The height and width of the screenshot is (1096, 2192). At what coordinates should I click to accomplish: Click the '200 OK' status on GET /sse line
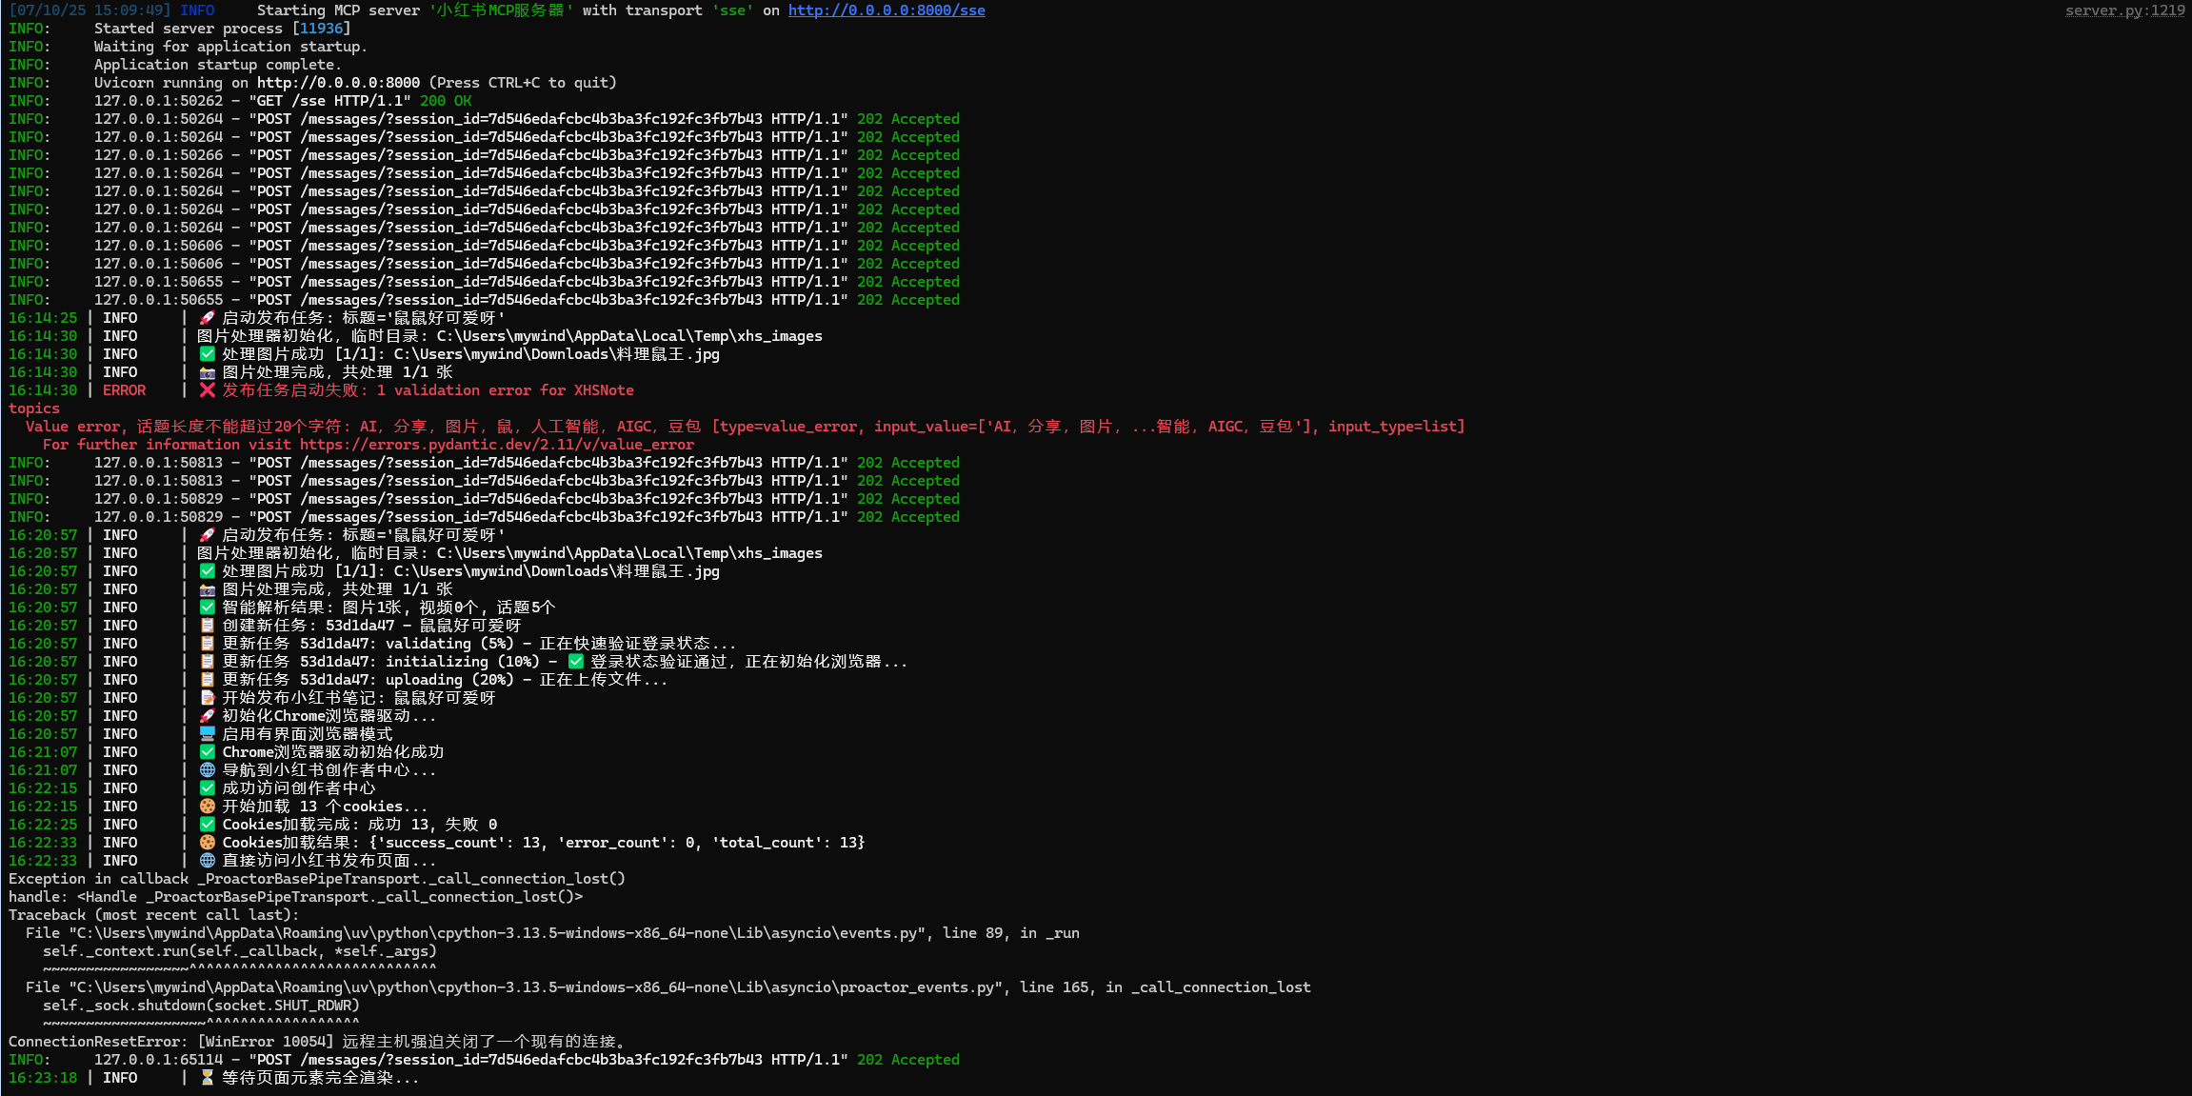[x=446, y=101]
